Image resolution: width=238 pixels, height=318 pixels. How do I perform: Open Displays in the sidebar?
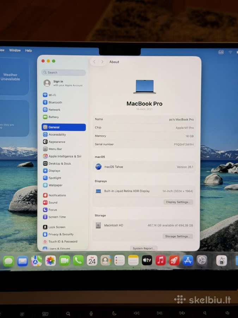(x=51, y=171)
